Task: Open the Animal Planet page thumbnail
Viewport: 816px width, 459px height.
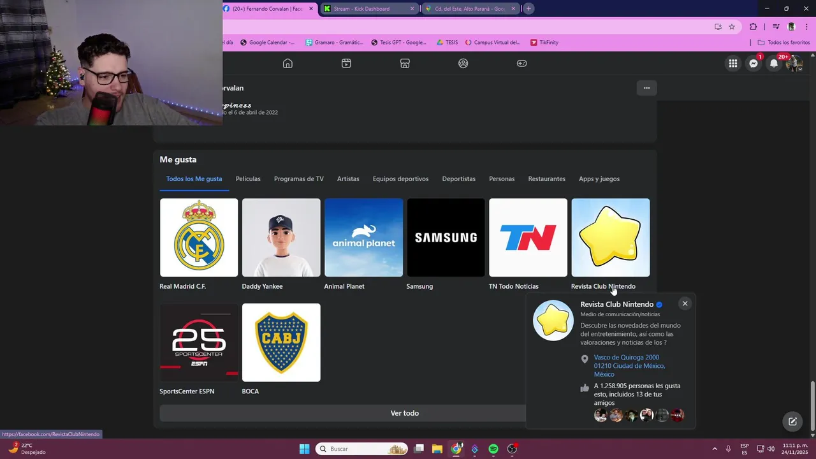Action: pos(363,237)
